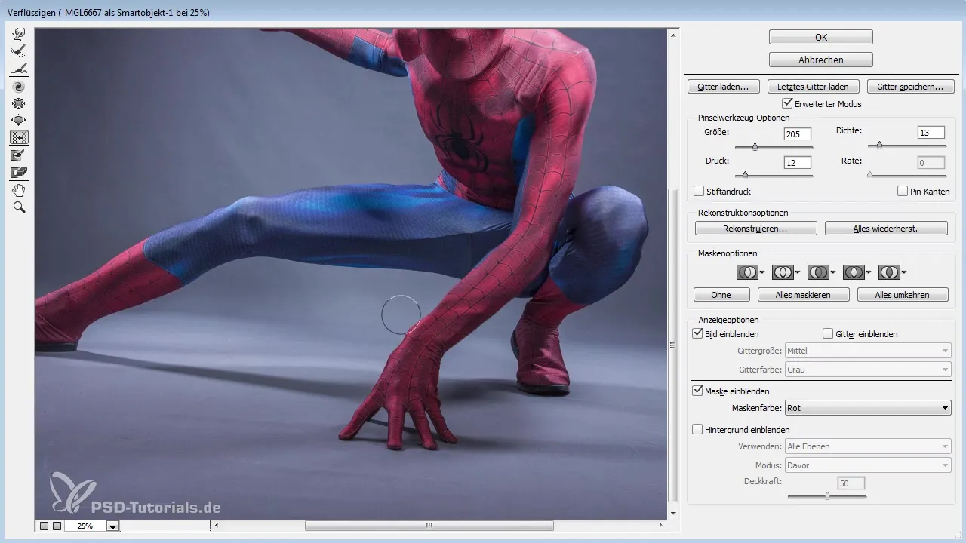966x543 pixels.
Task: Click Alles umkehren
Action: point(903,295)
